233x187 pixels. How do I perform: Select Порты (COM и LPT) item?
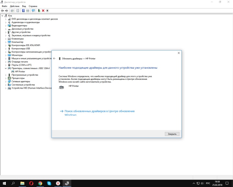point(21,65)
